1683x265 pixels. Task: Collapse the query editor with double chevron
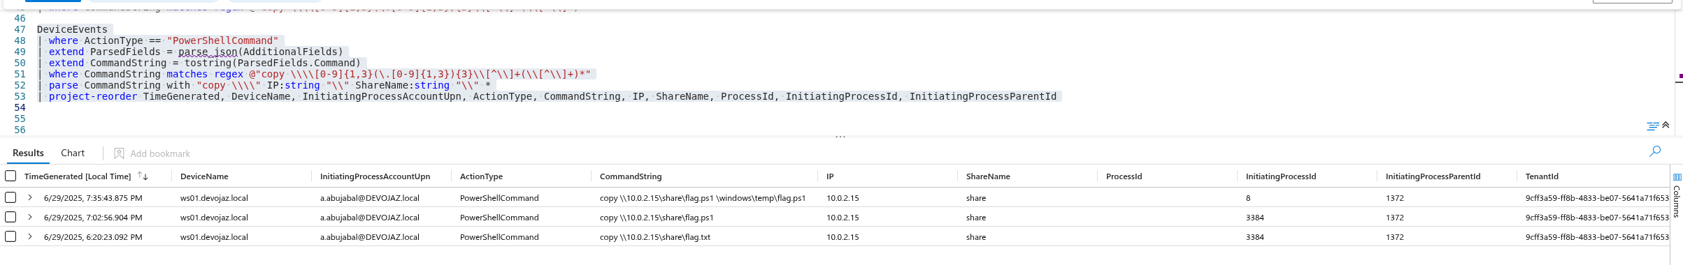1666,126
